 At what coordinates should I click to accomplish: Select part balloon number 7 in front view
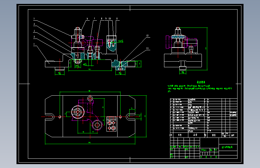(94, 19)
